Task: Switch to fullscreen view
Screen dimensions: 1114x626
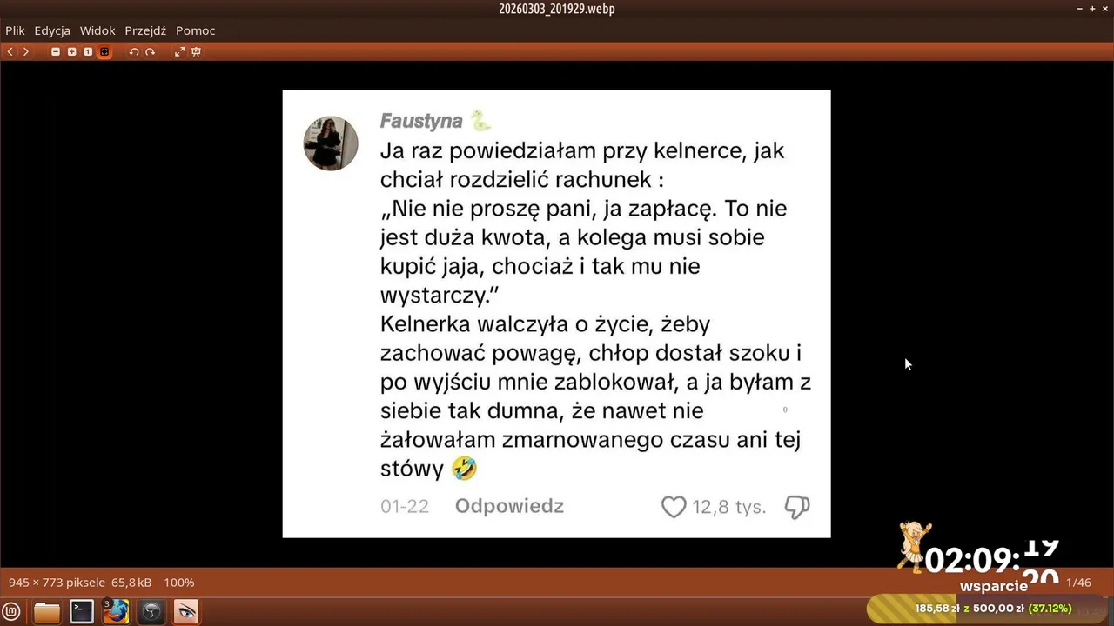Action: click(x=179, y=52)
